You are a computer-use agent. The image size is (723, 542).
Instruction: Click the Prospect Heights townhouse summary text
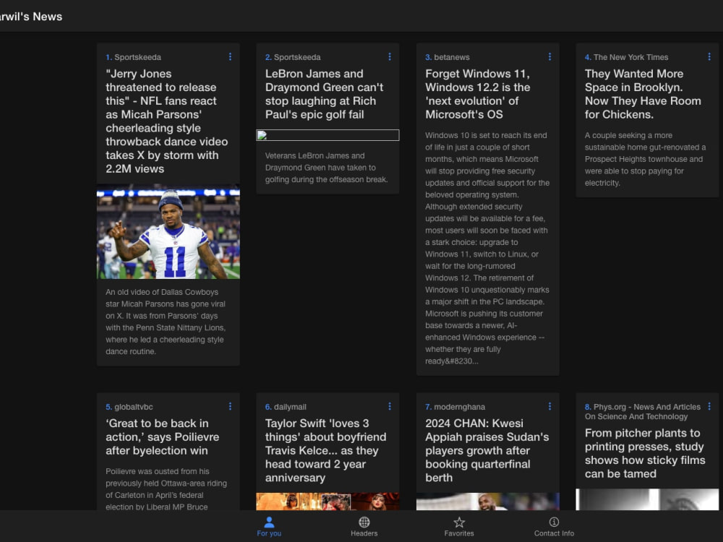645,159
